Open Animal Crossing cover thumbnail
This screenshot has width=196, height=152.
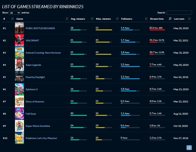click(19, 53)
